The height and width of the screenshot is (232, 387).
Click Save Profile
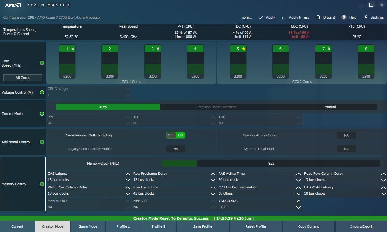click(x=203, y=226)
